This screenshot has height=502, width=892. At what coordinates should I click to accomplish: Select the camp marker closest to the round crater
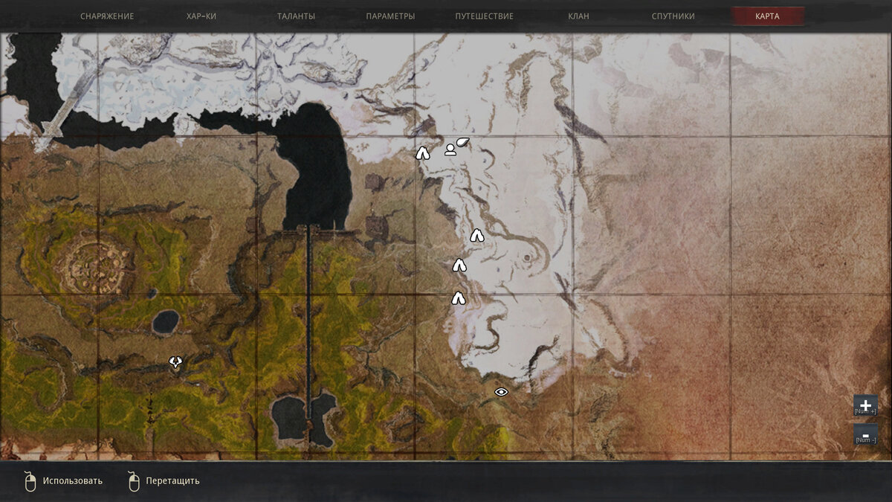(x=477, y=235)
